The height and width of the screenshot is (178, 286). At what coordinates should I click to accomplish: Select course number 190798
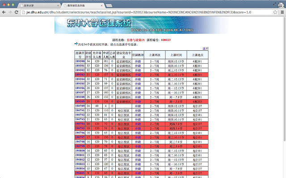(80, 142)
